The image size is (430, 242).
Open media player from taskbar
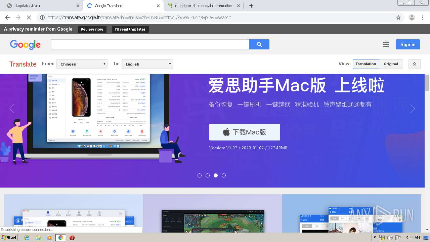[x=49, y=238]
